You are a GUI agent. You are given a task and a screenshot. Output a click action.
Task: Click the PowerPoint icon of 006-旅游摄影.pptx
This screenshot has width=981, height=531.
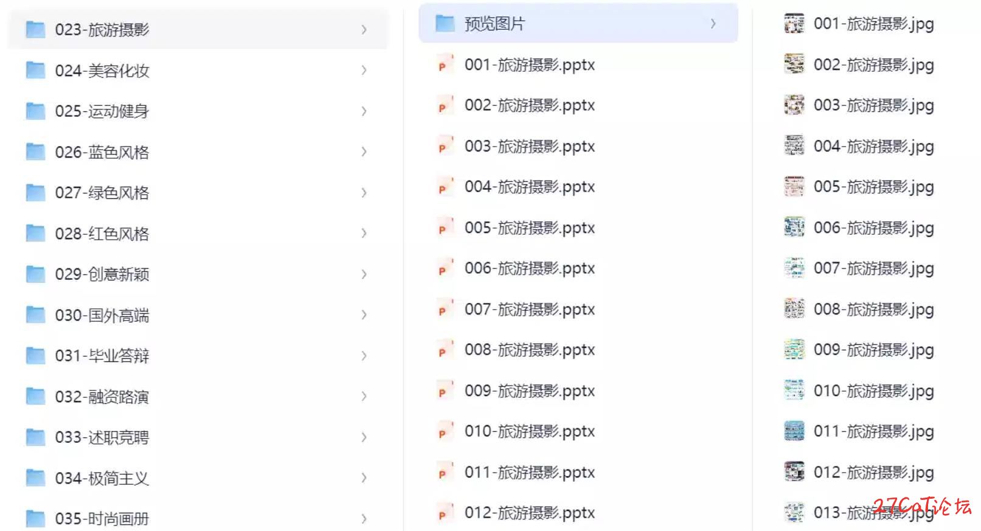coord(445,268)
